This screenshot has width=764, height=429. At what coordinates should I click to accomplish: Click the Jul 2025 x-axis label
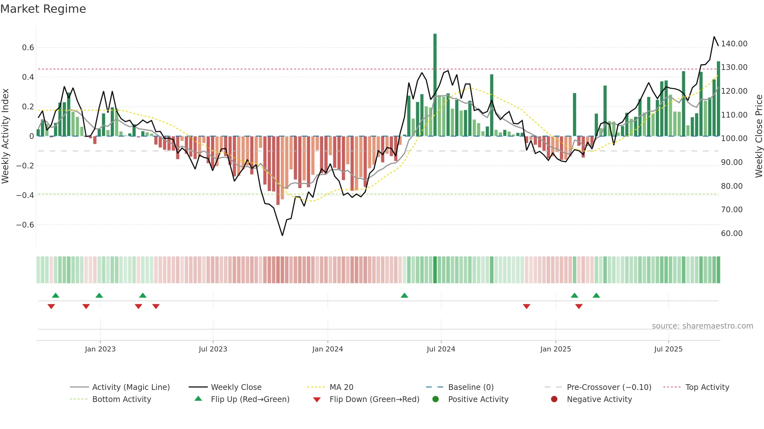668,349
